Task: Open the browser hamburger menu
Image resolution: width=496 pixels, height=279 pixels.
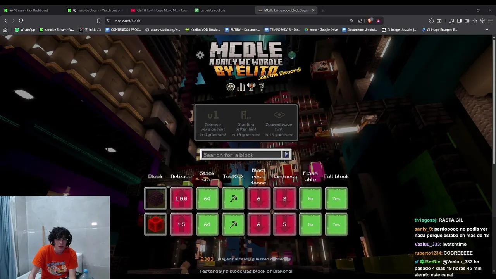Action: (x=491, y=21)
